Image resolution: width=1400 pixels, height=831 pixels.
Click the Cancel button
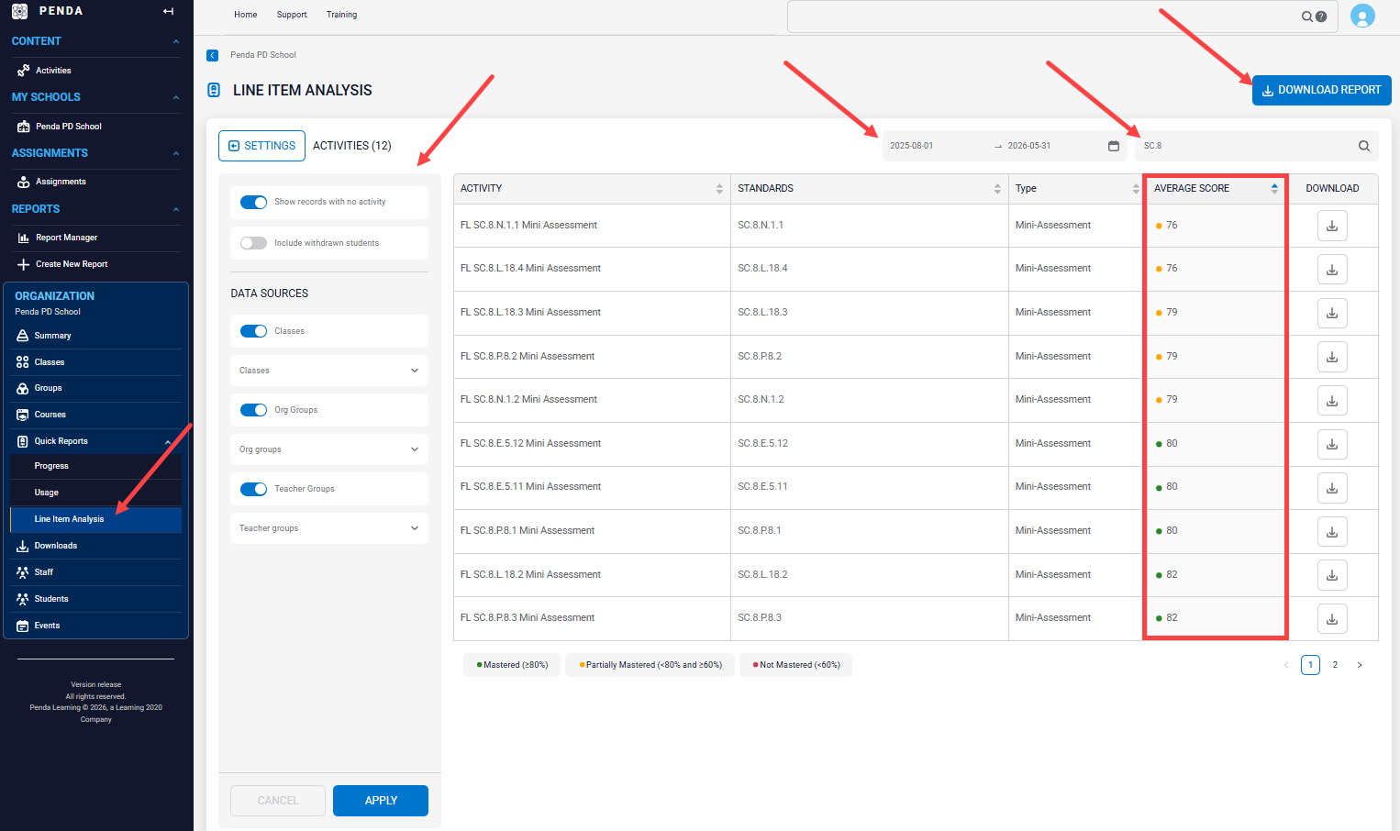pos(278,801)
